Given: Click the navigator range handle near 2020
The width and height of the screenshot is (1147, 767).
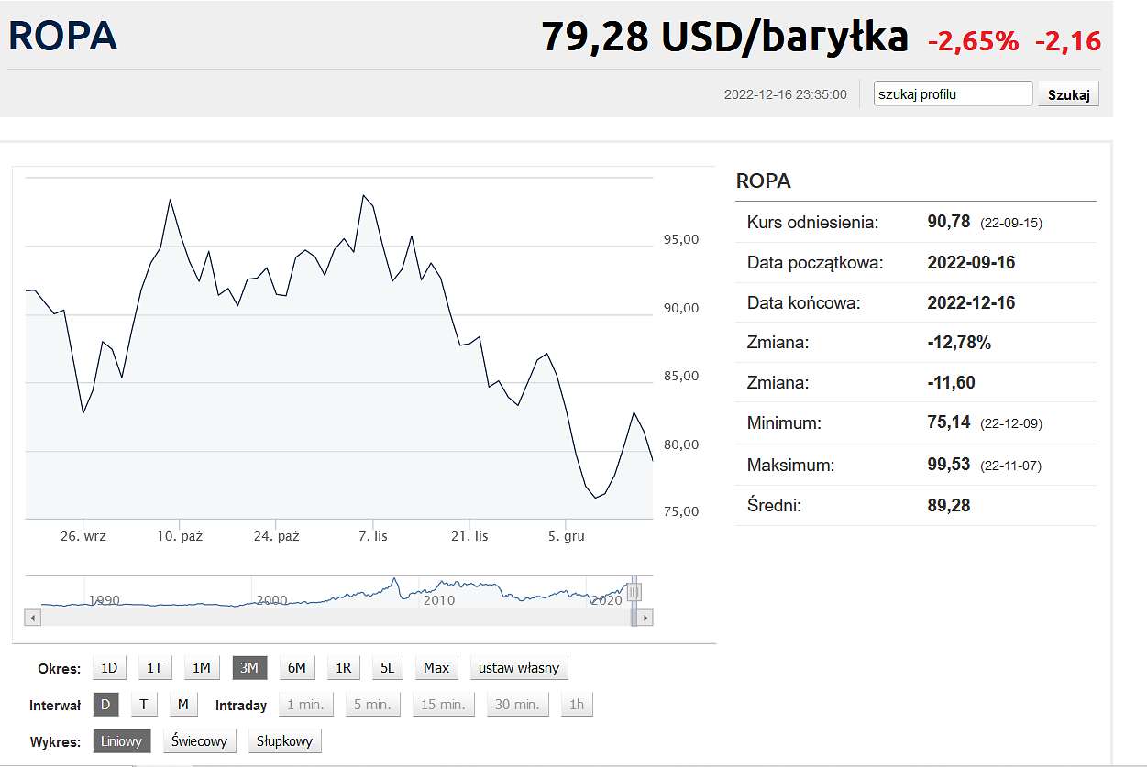Looking at the screenshot, I should (633, 593).
